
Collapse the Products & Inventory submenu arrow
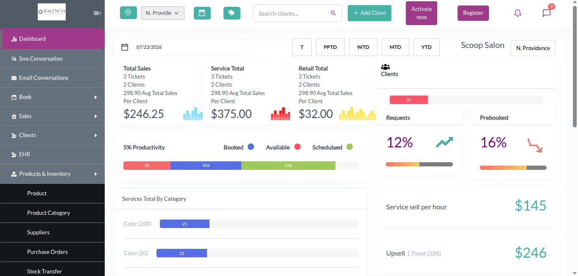click(x=96, y=174)
